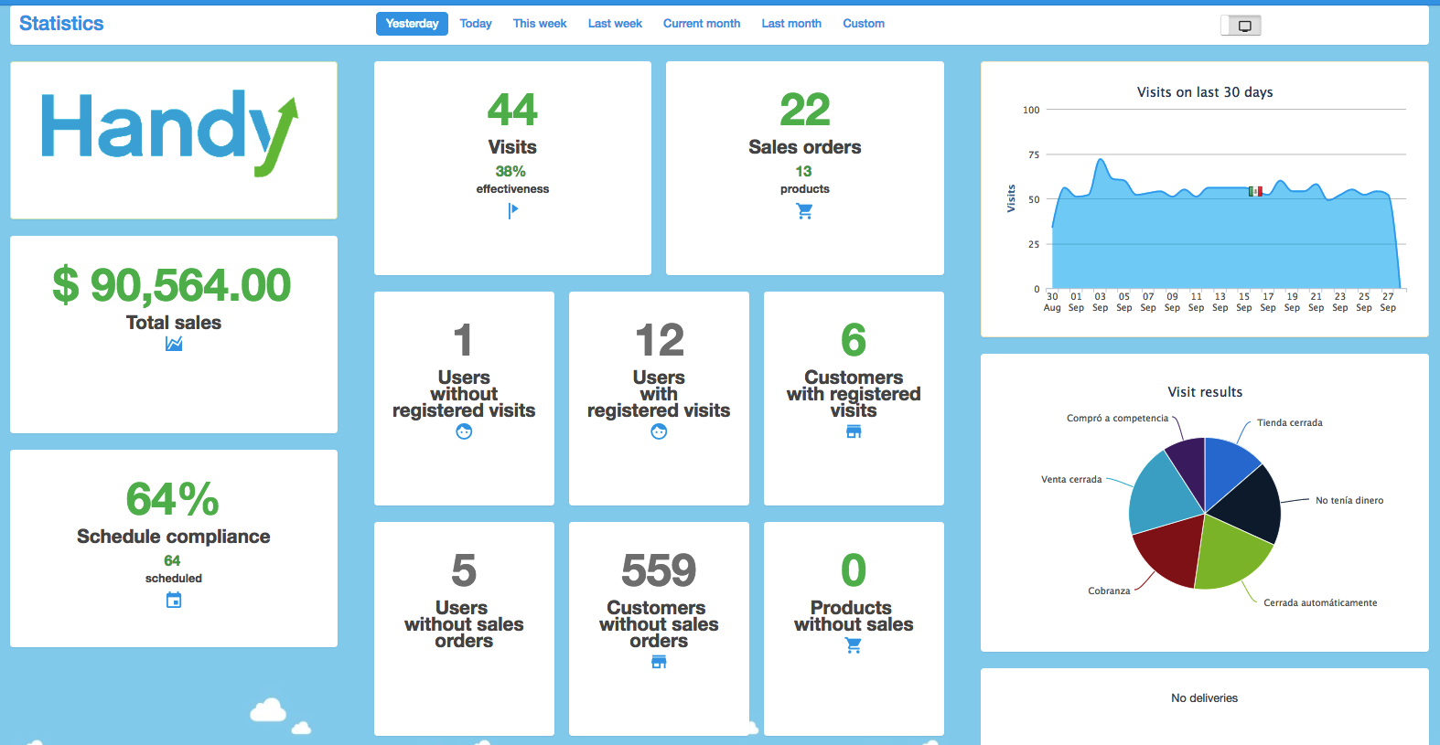The image size is (1440, 745).
Task: Click the Handy logo
Action: click(x=170, y=133)
